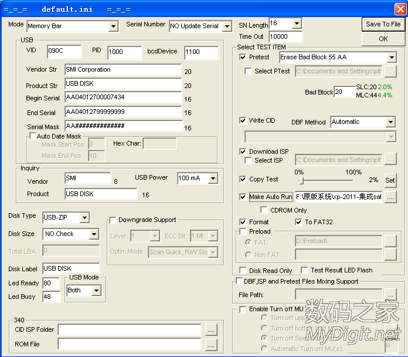Edit the bcdDevice field 1100
This screenshot has height=357, width=408.
pyautogui.click(x=202, y=52)
